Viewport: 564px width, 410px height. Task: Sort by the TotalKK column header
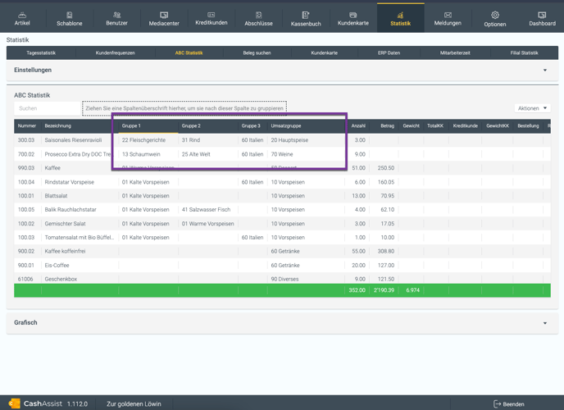click(x=435, y=126)
